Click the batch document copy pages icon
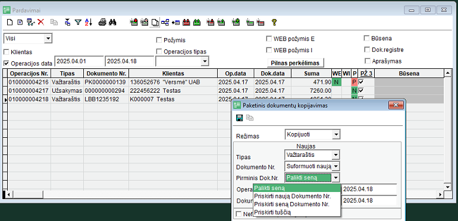458x221 pixels. click(x=156, y=23)
